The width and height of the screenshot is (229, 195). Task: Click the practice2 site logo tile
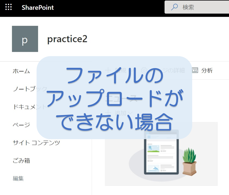point(25,39)
